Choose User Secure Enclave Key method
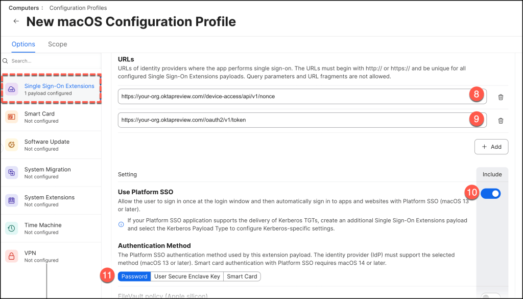This screenshot has height=299, width=523. tap(187, 277)
